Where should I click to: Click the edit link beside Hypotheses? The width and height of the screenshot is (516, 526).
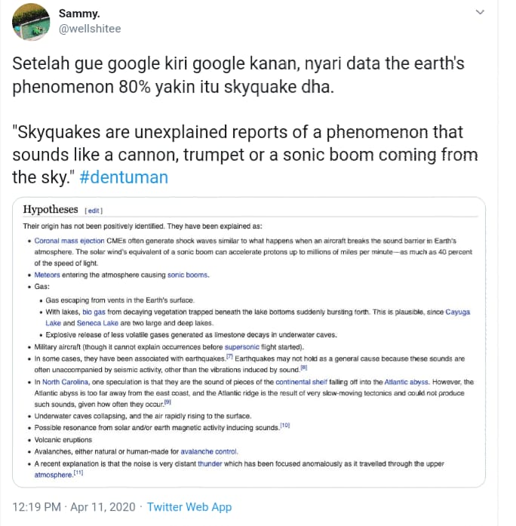click(94, 211)
